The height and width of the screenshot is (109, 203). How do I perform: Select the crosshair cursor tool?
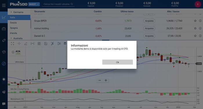[19, 44]
